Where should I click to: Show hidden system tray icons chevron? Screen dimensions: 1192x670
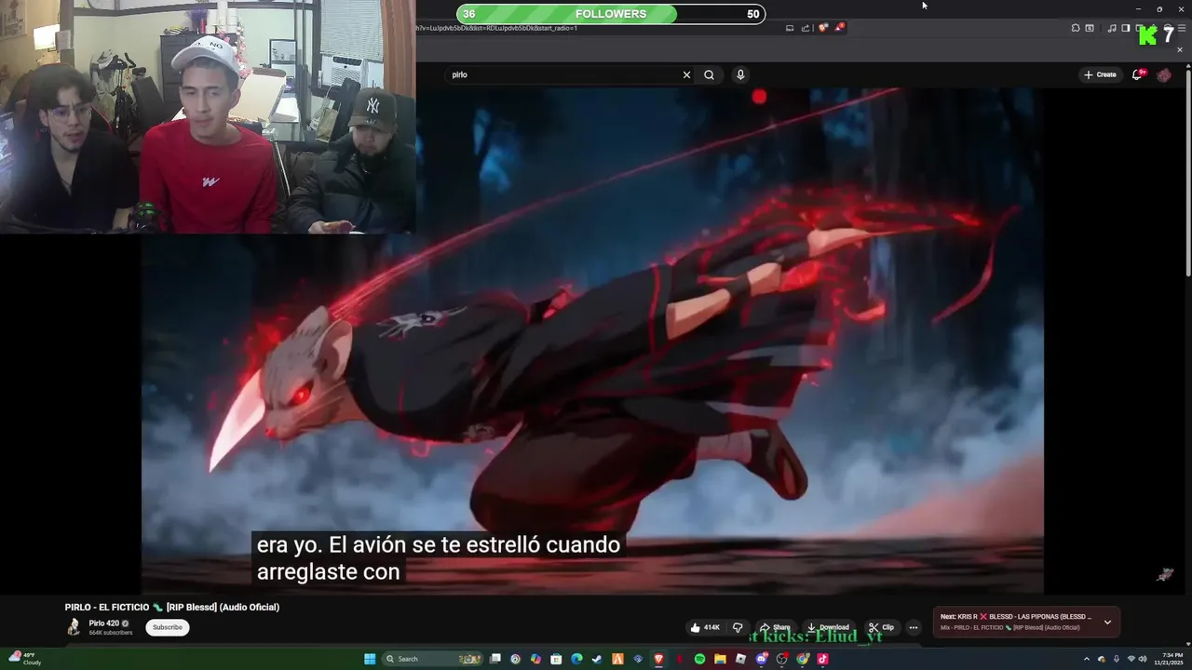1086,659
